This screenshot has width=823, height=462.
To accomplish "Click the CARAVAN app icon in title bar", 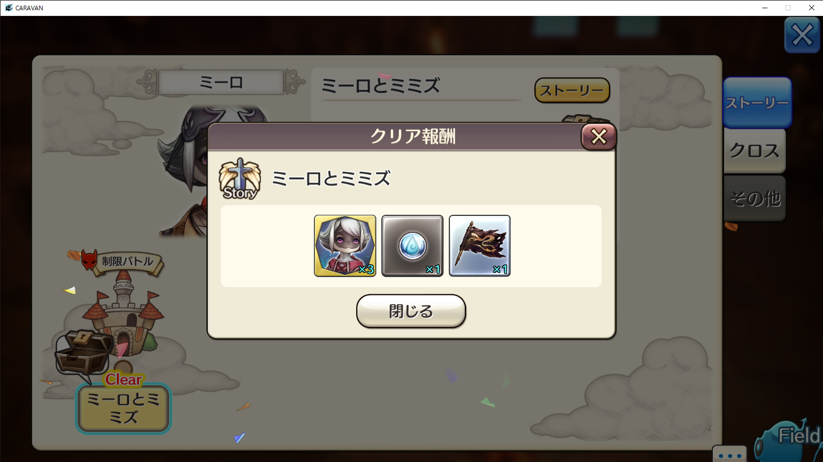I will (8, 8).
